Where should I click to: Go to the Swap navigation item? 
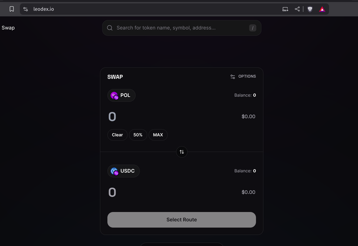(8, 28)
